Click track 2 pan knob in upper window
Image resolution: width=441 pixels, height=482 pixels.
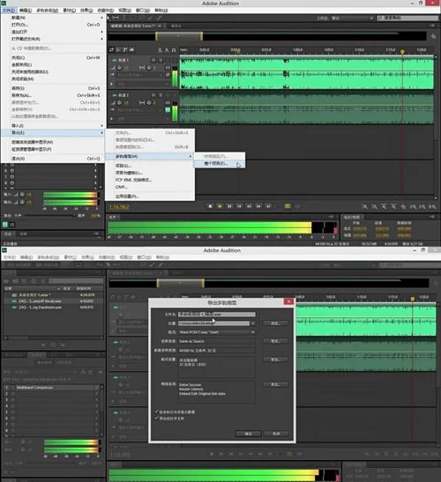pos(149,102)
